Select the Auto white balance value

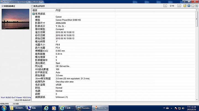click(x=58, y=72)
